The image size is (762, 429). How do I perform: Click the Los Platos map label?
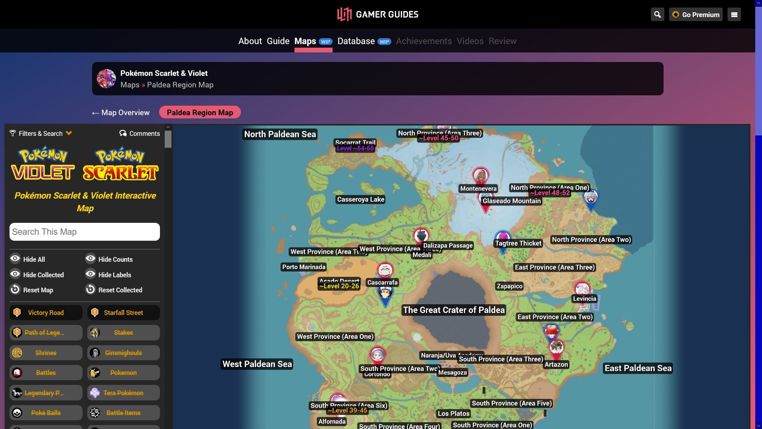[x=454, y=414]
